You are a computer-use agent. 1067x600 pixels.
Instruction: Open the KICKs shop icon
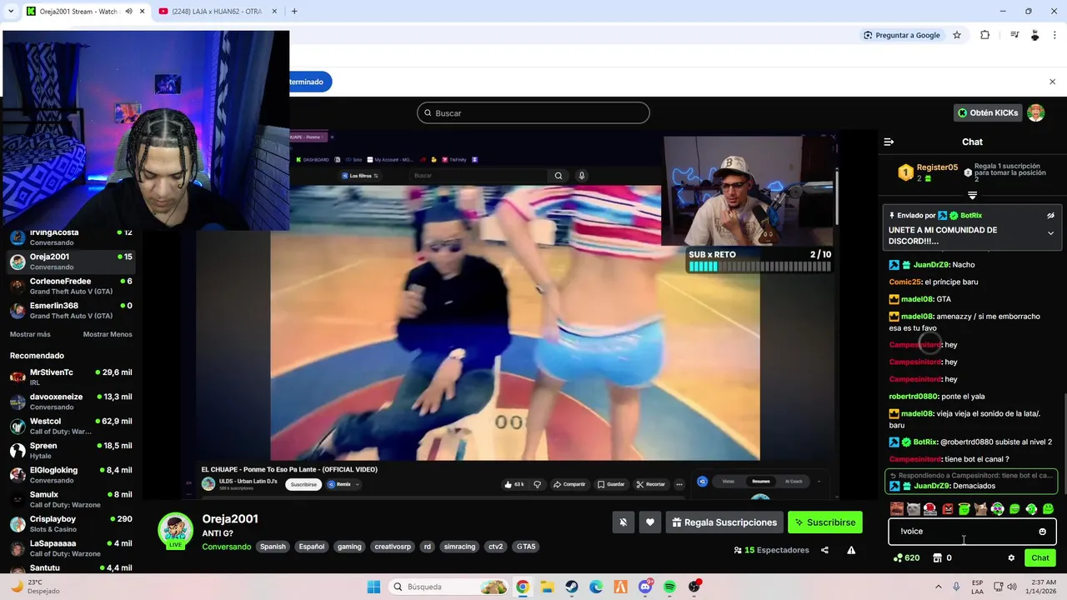937,557
